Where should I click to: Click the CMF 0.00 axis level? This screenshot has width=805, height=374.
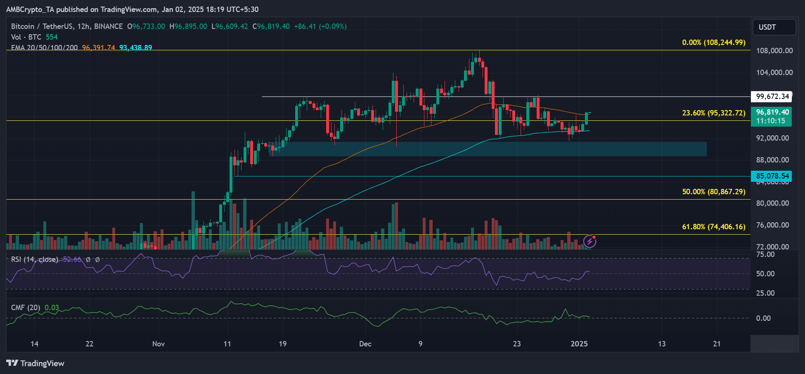(x=763, y=318)
